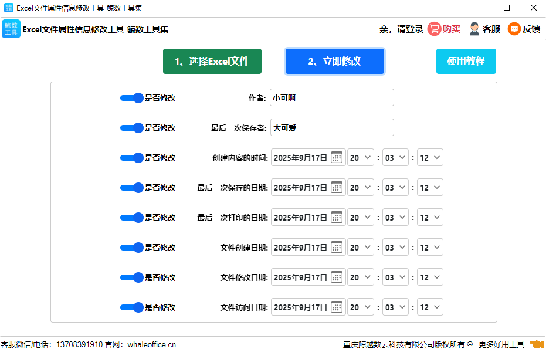Minimize the application window

[480, 8]
